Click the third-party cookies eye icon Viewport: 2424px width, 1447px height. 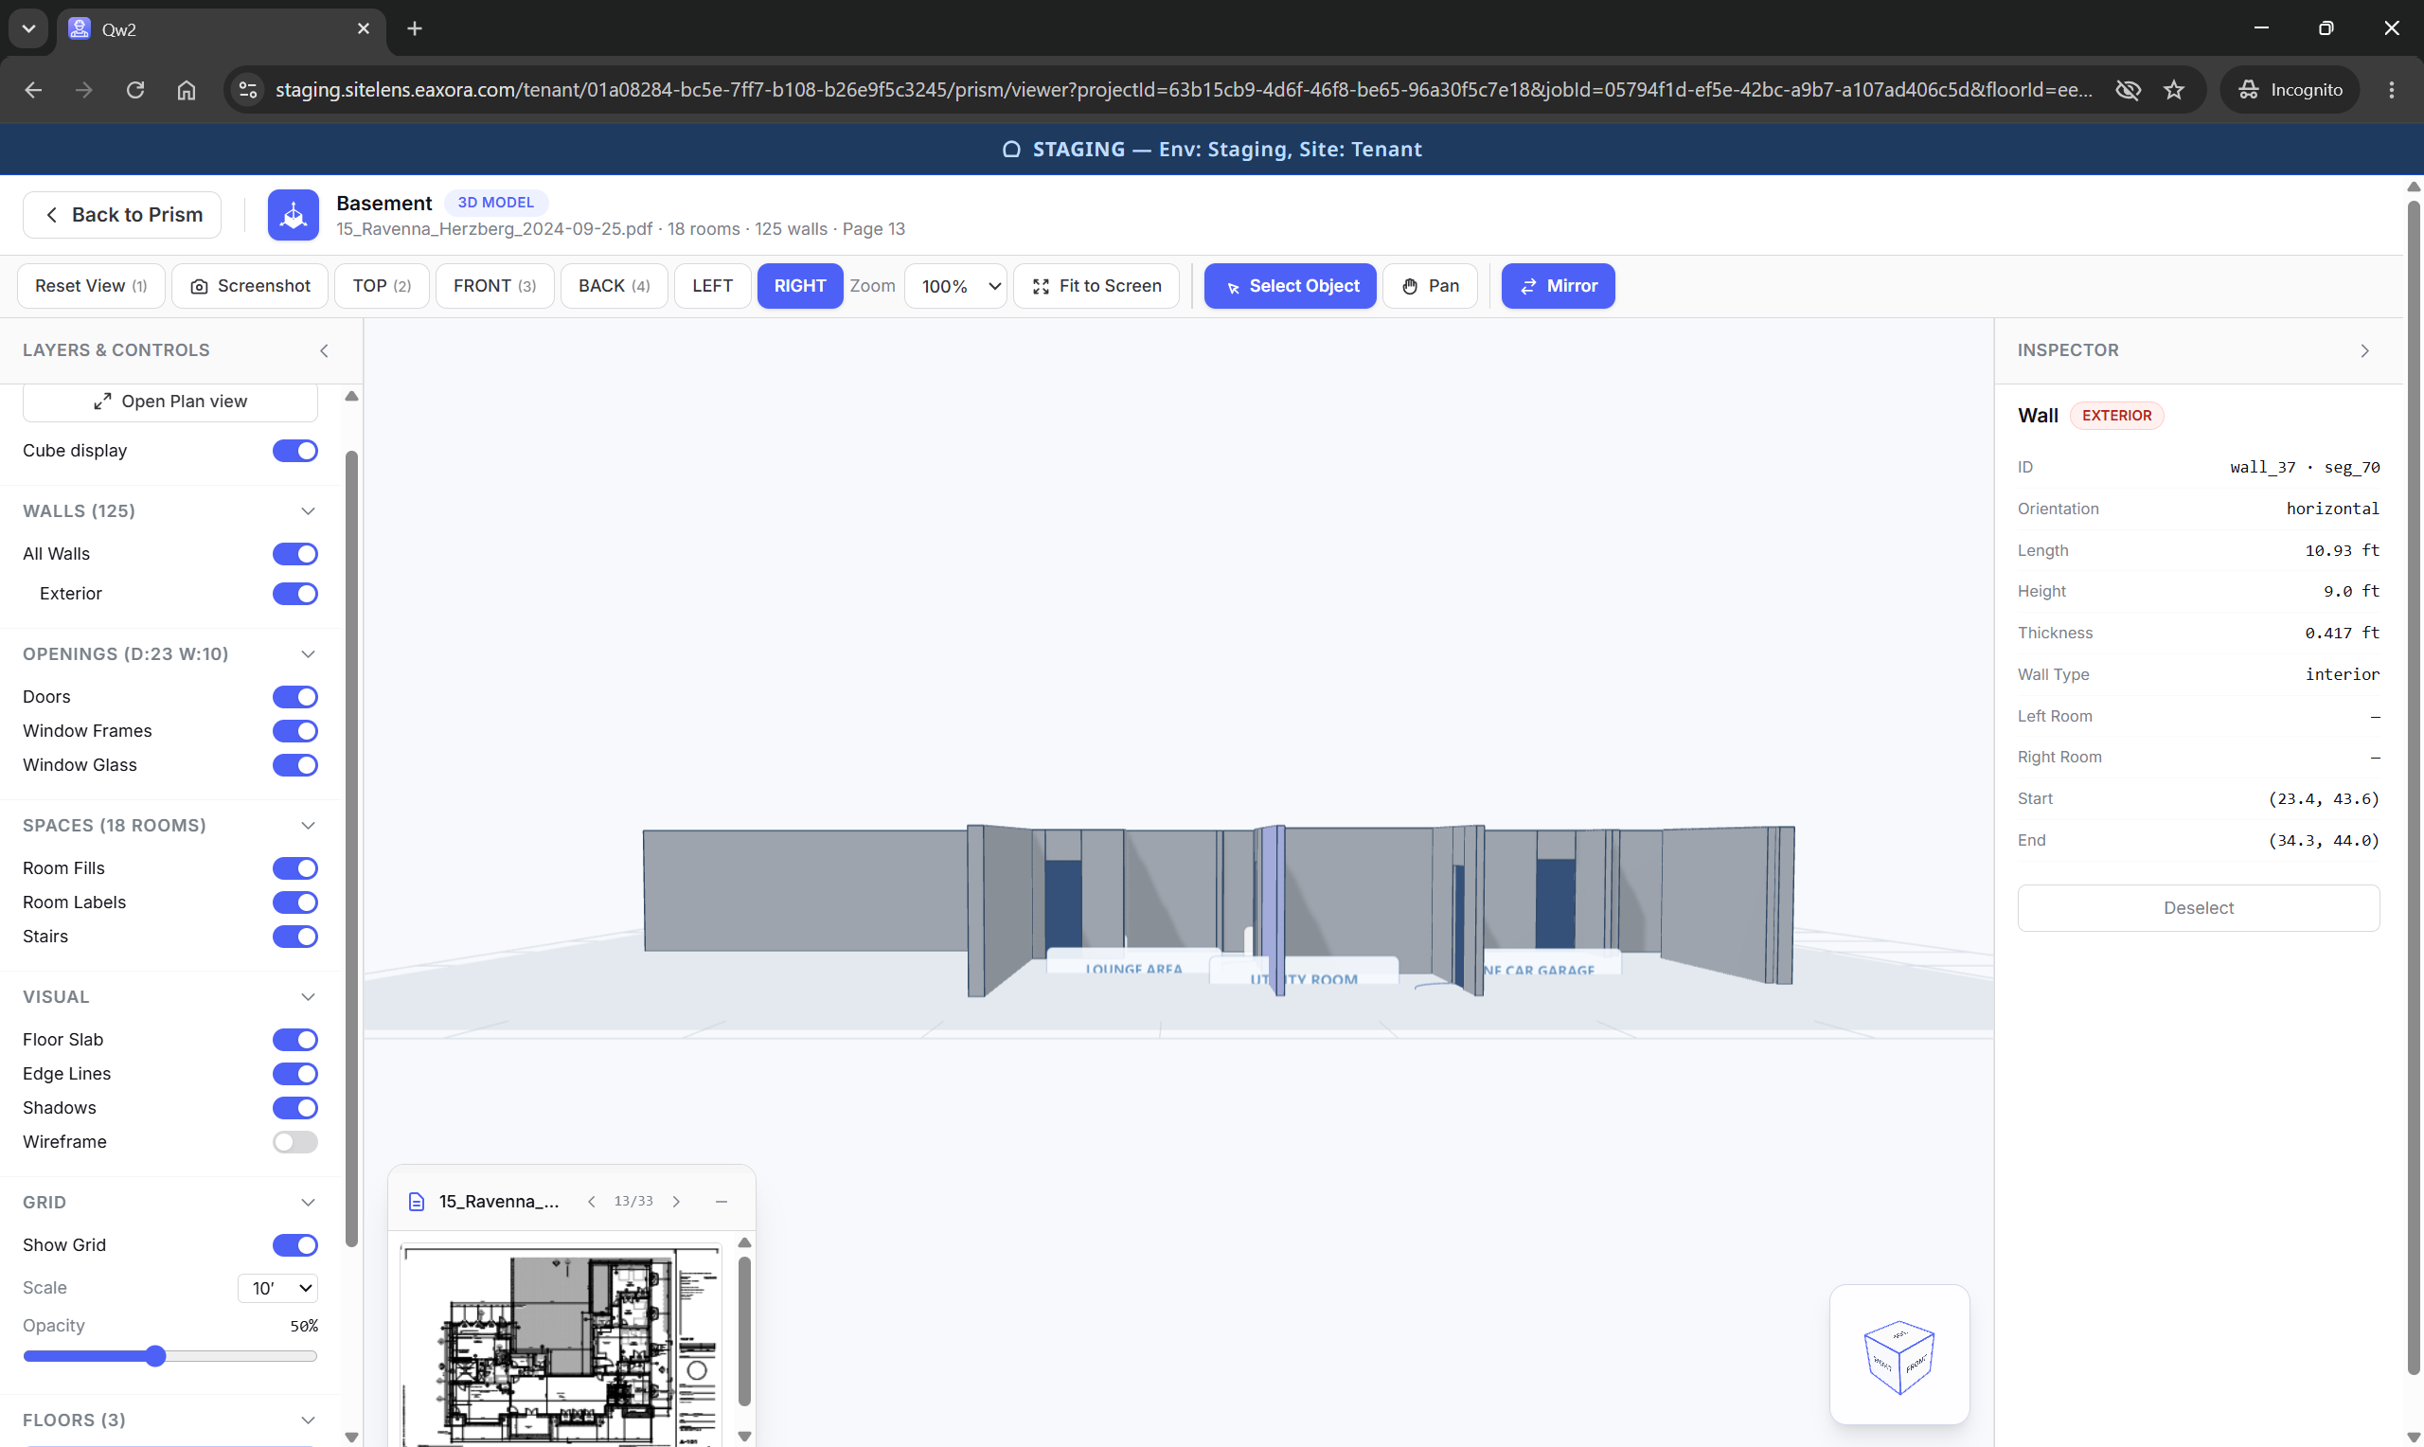2128,90
